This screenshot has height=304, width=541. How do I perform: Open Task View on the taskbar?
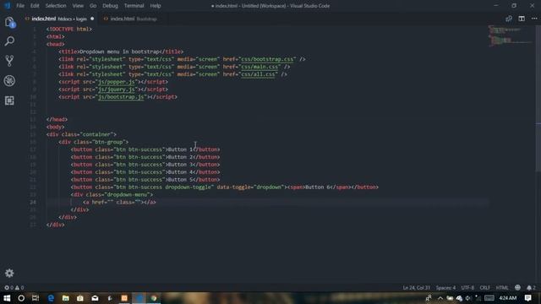click(x=36, y=298)
